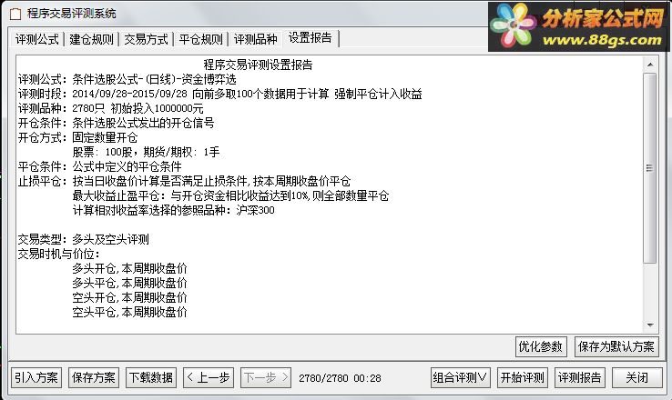Click the vertical scrollbar thumb

click(650, 168)
